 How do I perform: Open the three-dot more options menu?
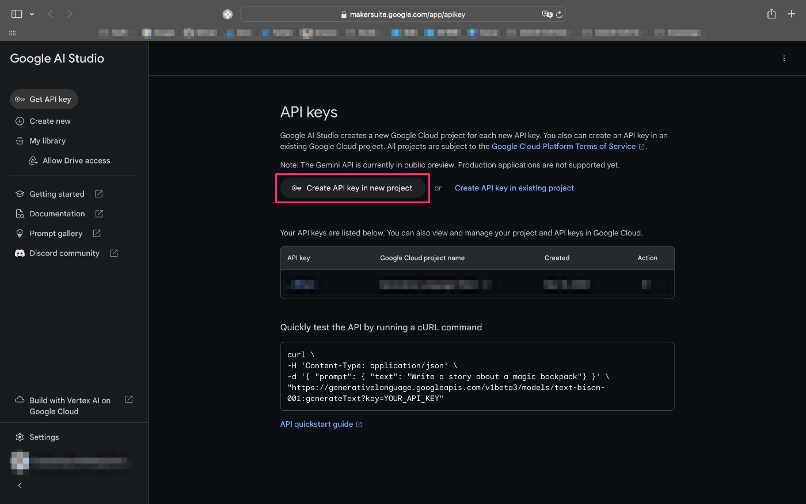784,58
